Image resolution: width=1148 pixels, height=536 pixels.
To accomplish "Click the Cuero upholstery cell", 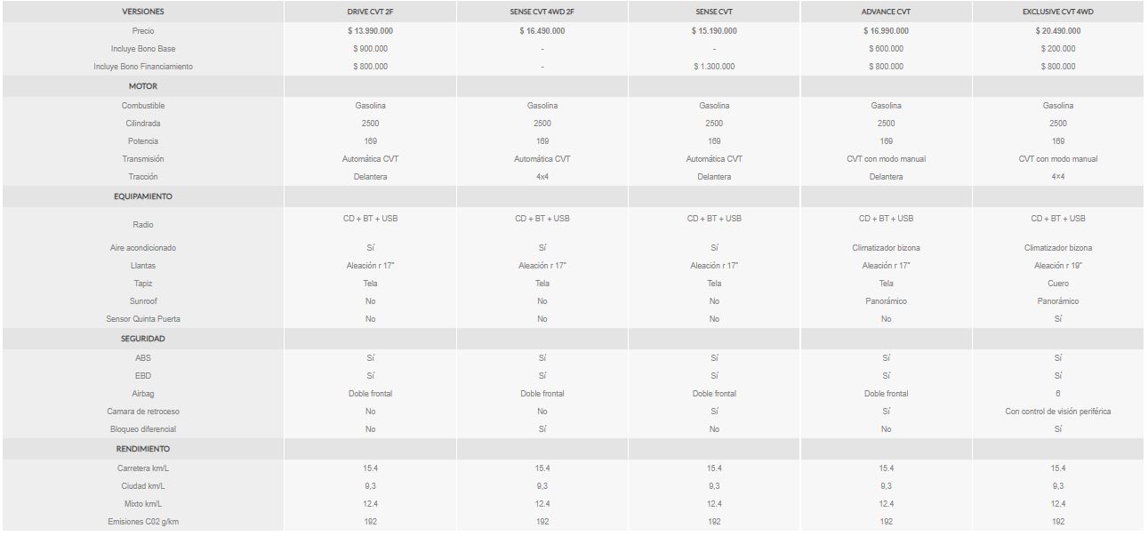I will 1058,284.
